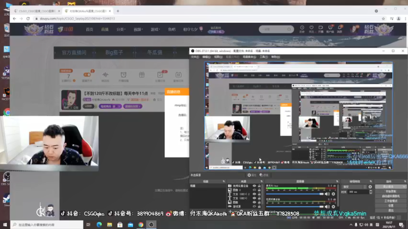This screenshot has width=408, height=229.
Task: Toggle lock on 游戏源 source
Action: click(x=259, y=207)
